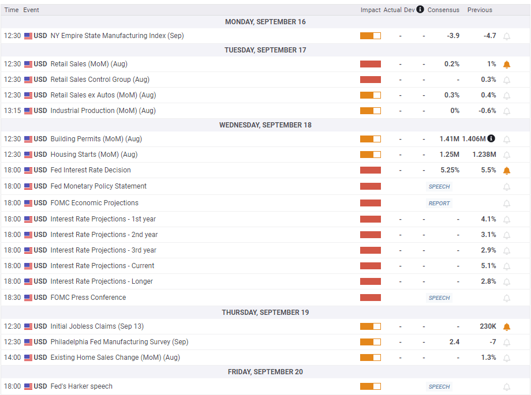Set alert bell for Interest Rate Projections - Longer
This screenshot has height=395, width=531.
pyautogui.click(x=507, y=282)
